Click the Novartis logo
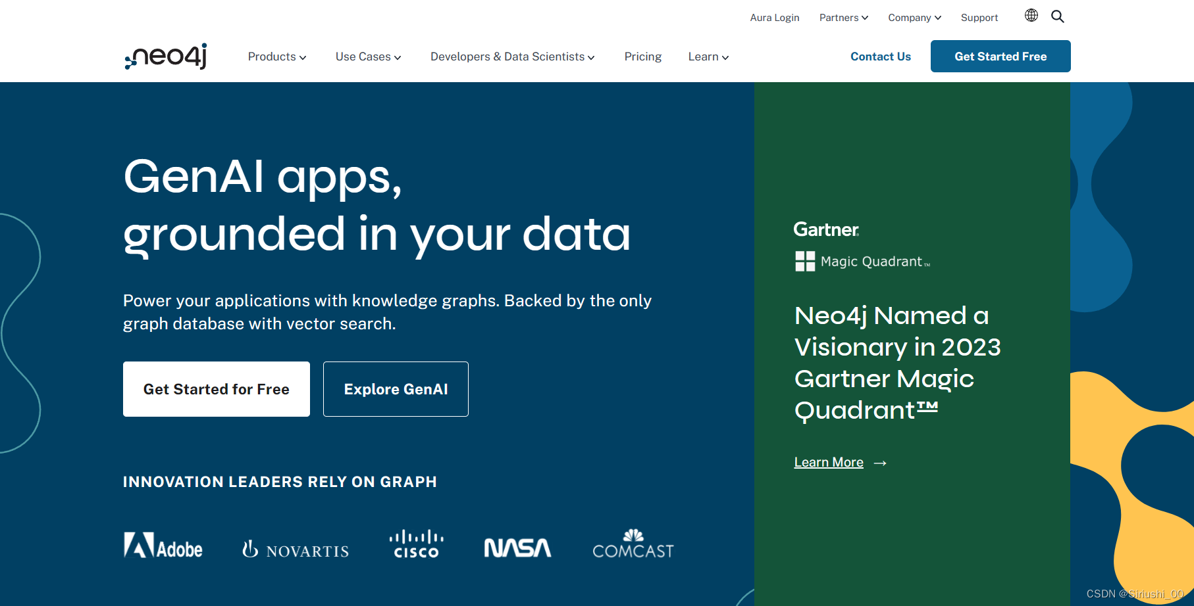 (x=296, y=549)
